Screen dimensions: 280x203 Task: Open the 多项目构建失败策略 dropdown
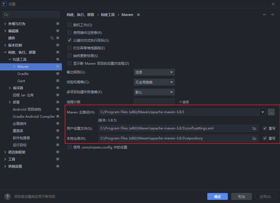(x=154, y=92)
